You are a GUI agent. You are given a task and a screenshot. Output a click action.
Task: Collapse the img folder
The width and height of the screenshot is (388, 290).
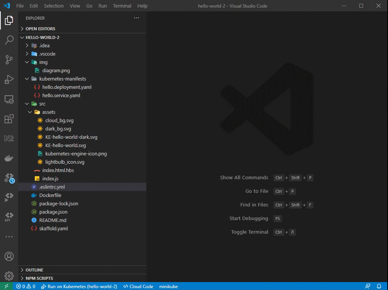coord(82,62)
